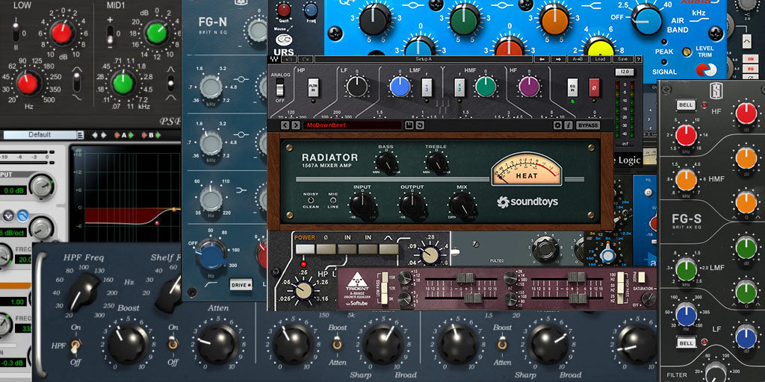Click the 0.0 dB input value field

(12, 191)
